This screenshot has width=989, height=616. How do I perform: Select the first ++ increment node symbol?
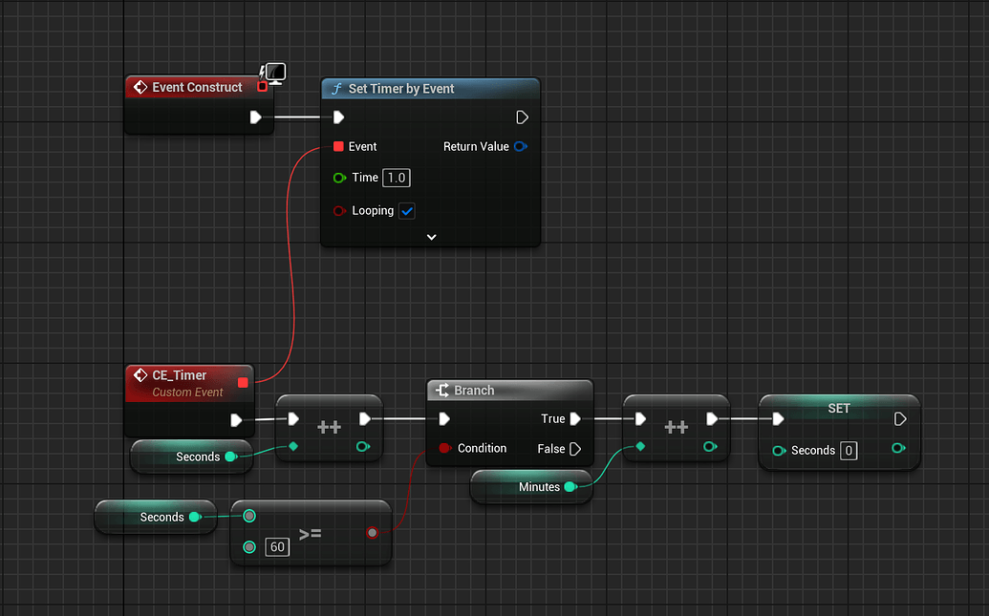[x=330, y=428]
